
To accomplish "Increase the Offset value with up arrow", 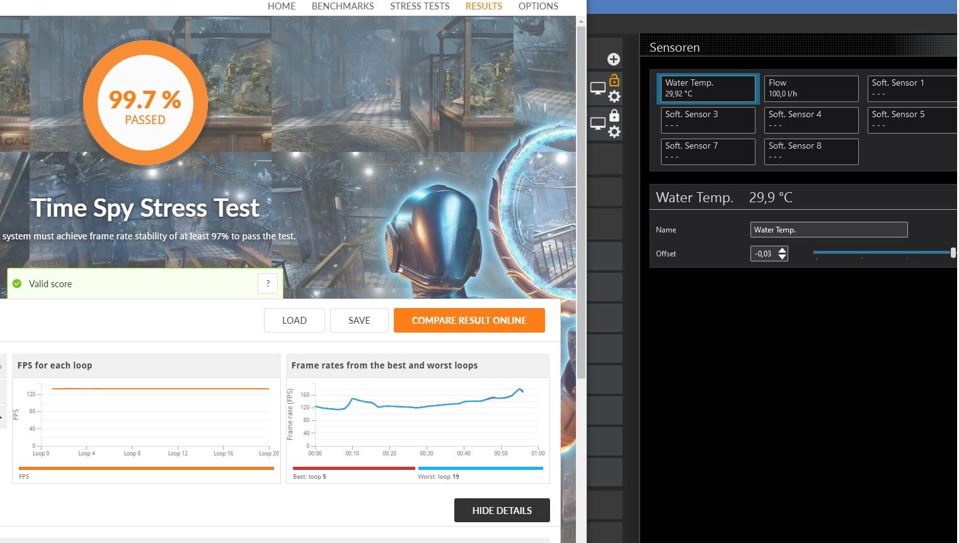I will 783,250.
